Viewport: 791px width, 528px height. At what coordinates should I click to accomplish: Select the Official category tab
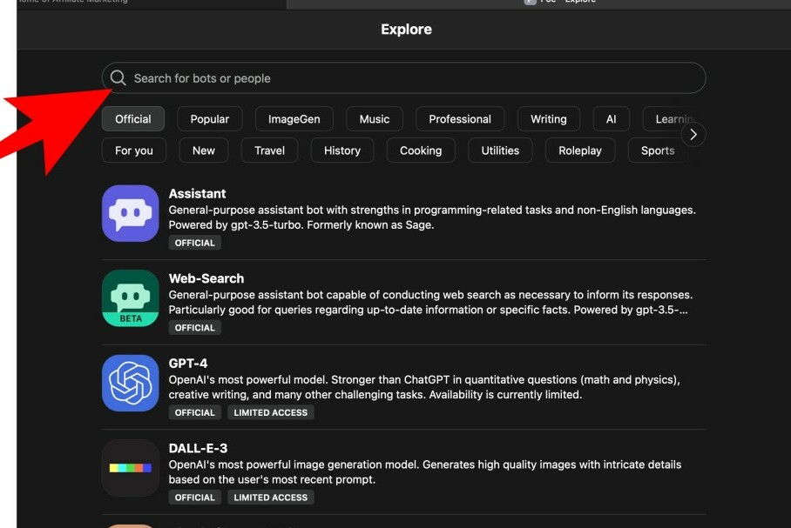(133, 119)
